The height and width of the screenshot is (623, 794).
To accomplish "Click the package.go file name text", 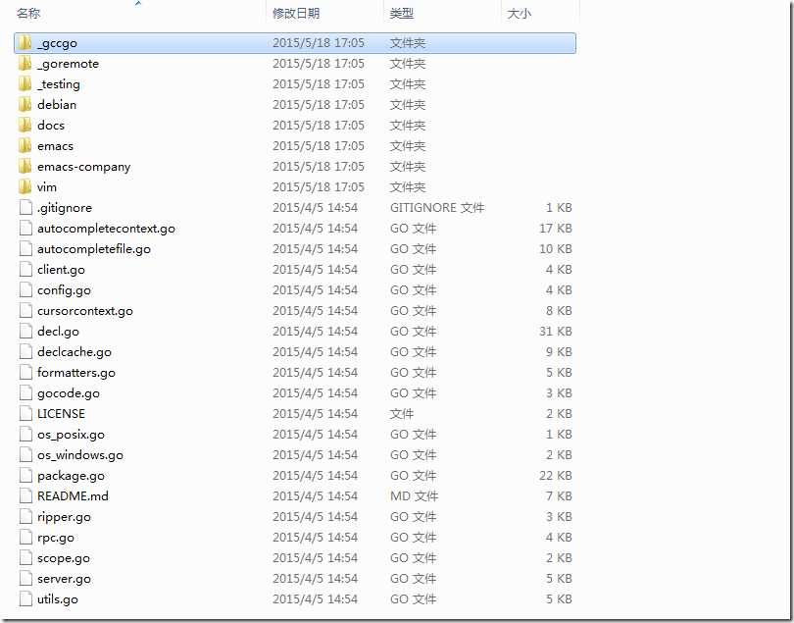I will [x=71, y=477].
